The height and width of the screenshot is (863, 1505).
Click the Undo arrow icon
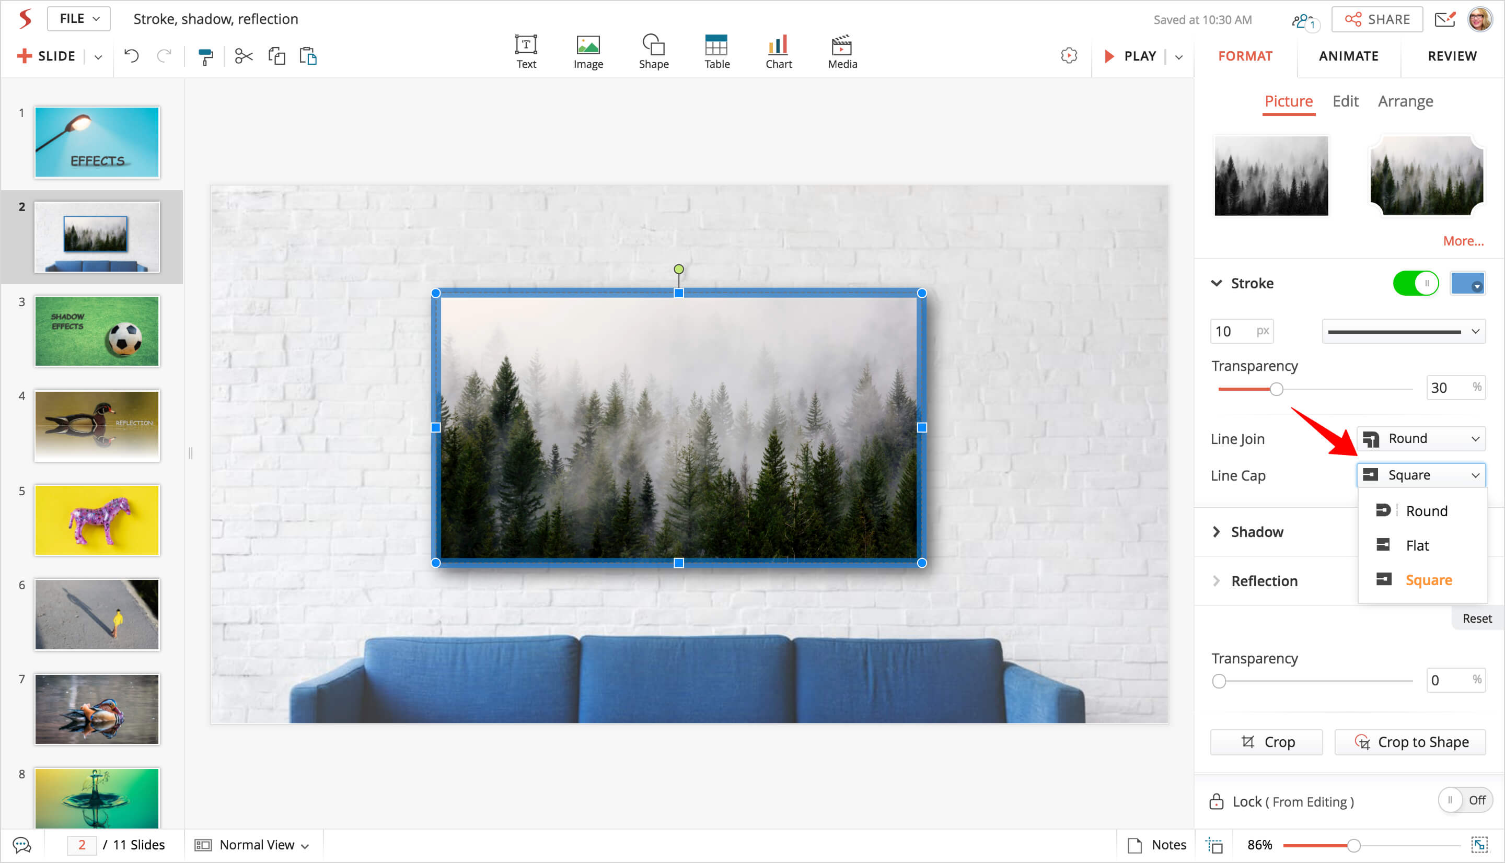click(x=132, y=56)
